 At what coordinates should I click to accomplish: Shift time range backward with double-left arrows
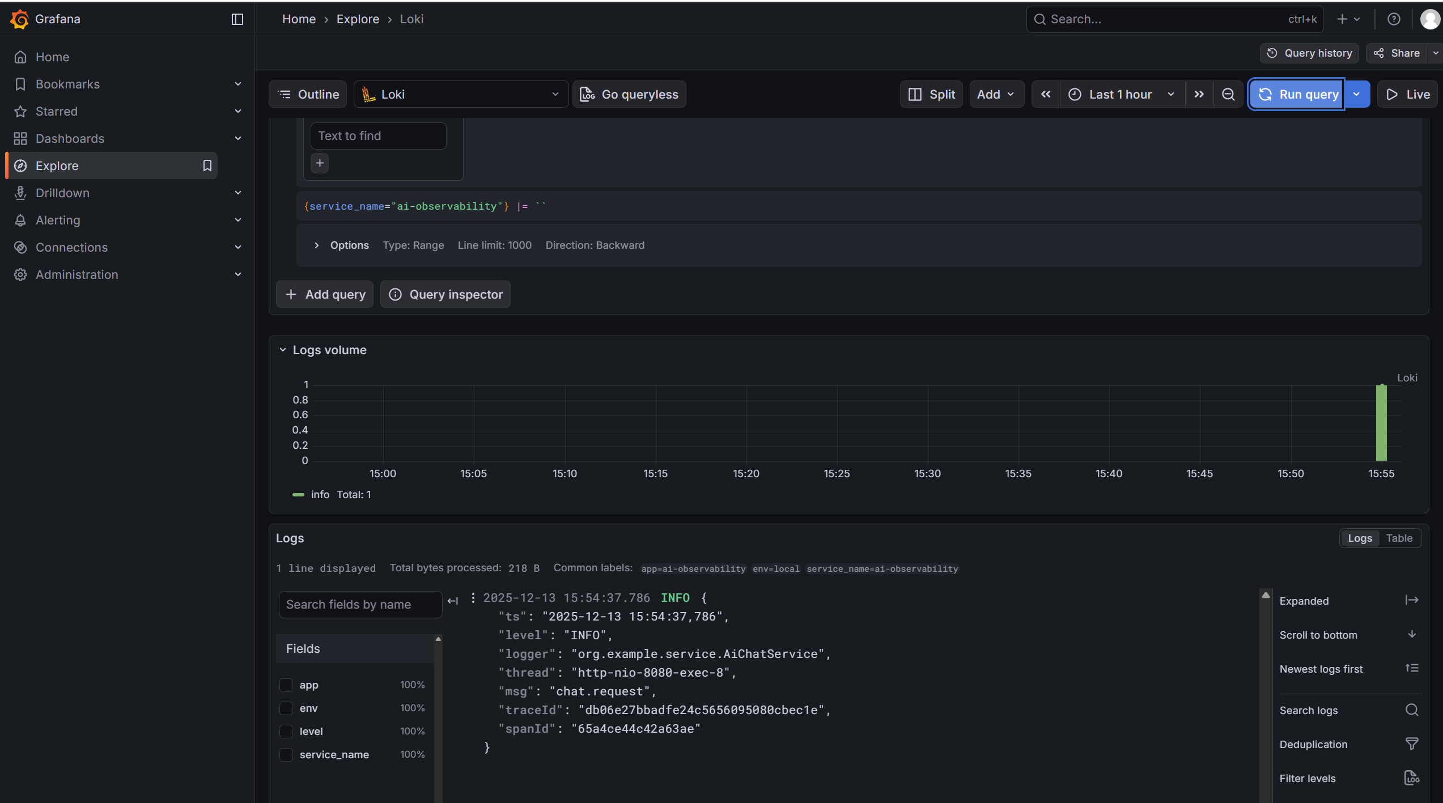click(1046, 95)
